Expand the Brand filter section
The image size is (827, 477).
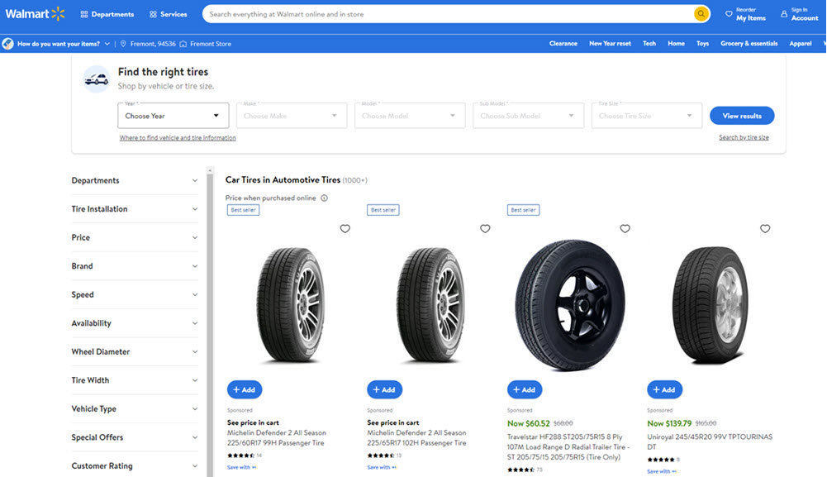click(x=135, y=265)
